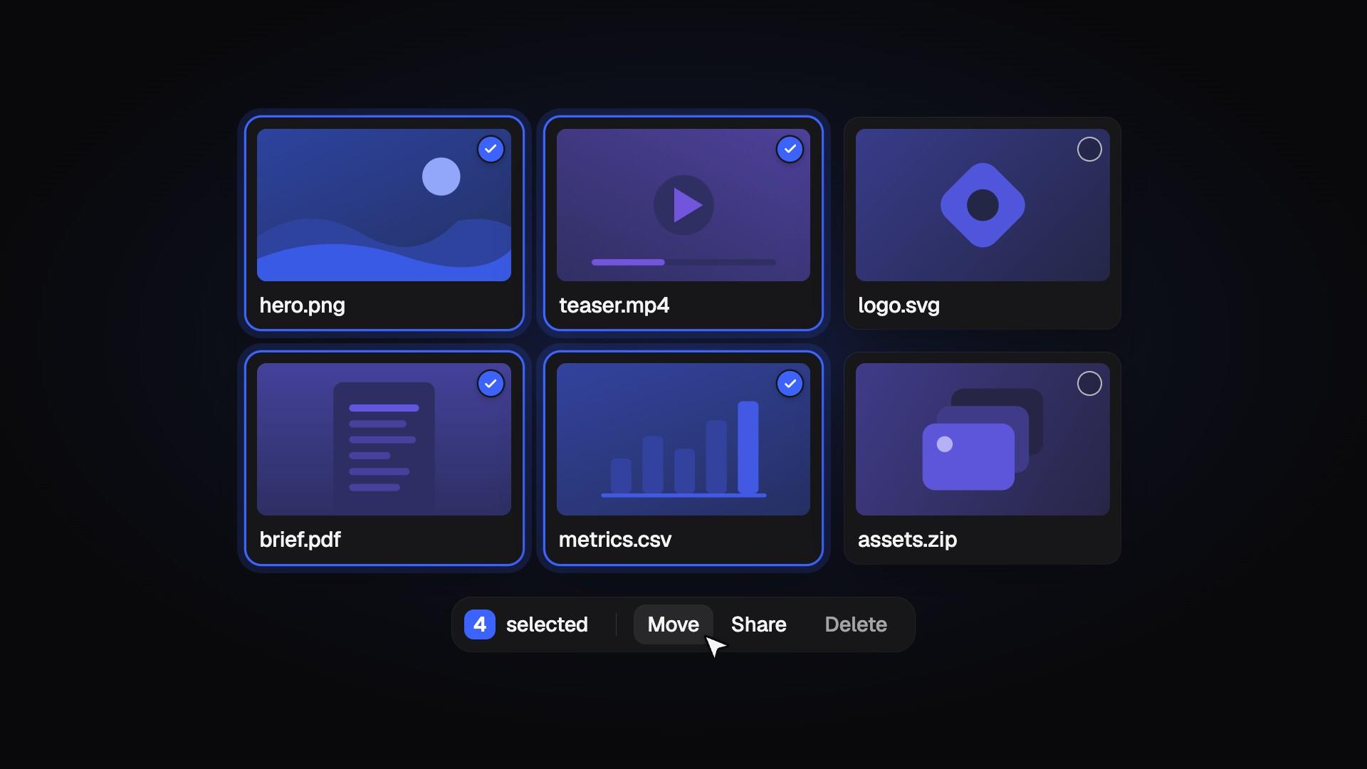The height and width of the screenshot is (769, 1367).
Task: Deselect brief.pdf via its checkmark
Action: point(491,384)
